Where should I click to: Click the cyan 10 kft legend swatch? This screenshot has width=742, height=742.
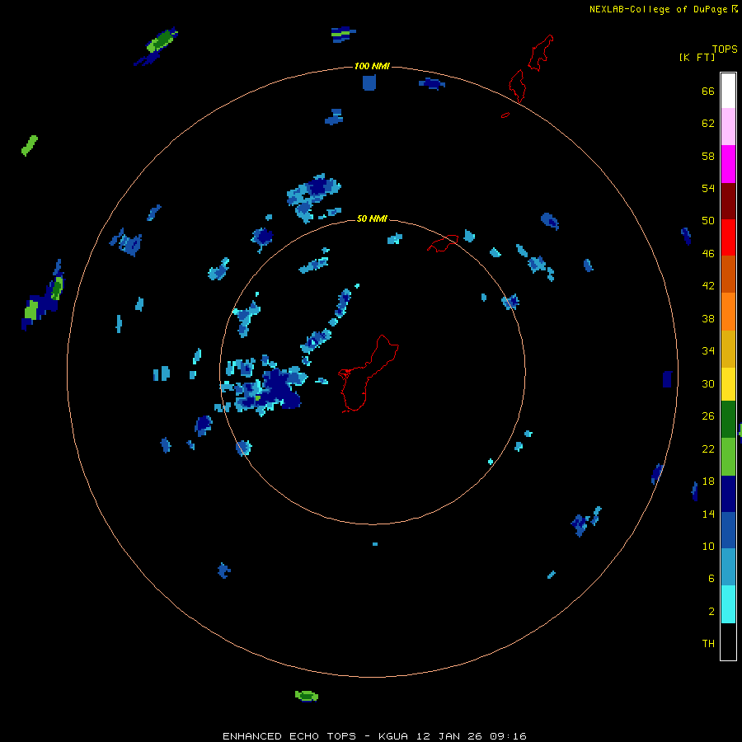728,604
